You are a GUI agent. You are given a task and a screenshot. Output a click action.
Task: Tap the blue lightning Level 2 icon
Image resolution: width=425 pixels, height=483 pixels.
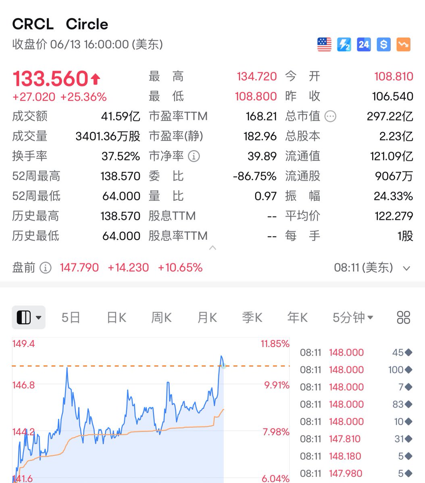click(x=344, y=44)
